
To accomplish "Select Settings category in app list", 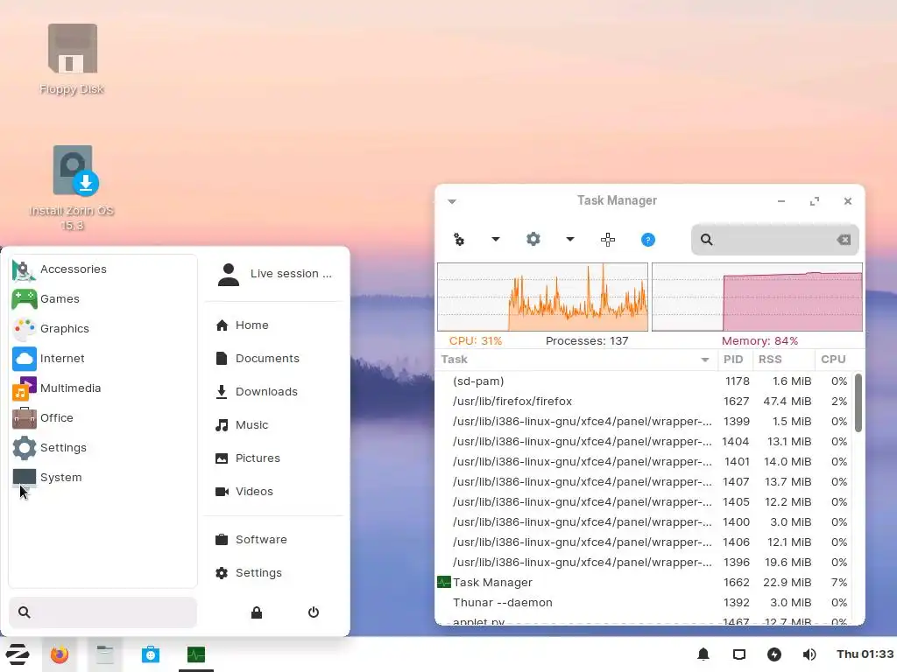I will pos(103,447).
